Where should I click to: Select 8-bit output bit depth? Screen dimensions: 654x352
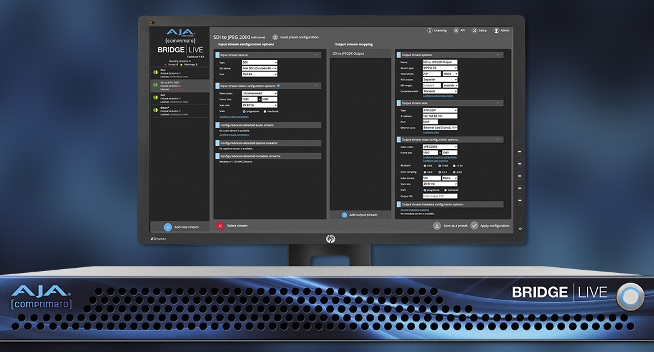(425, 166)
